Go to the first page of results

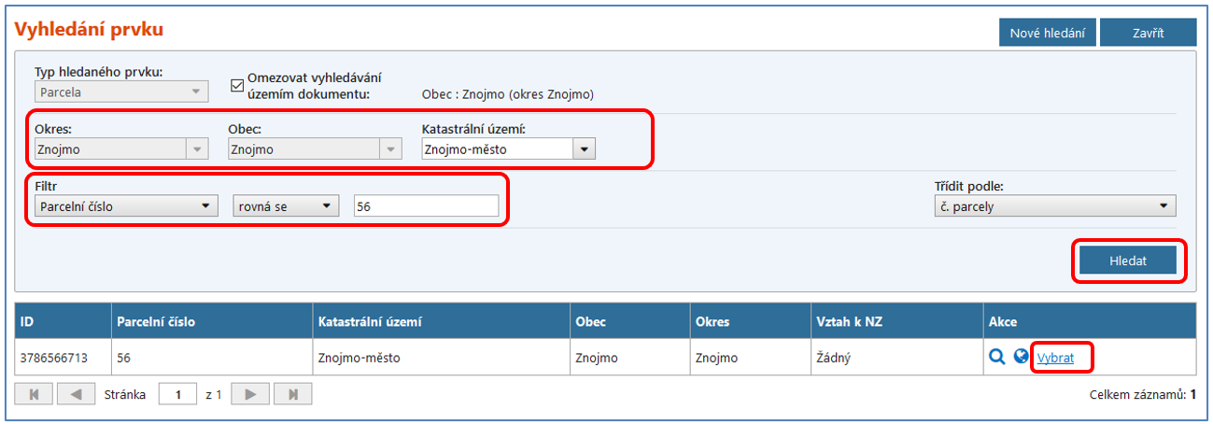[35, 394]
